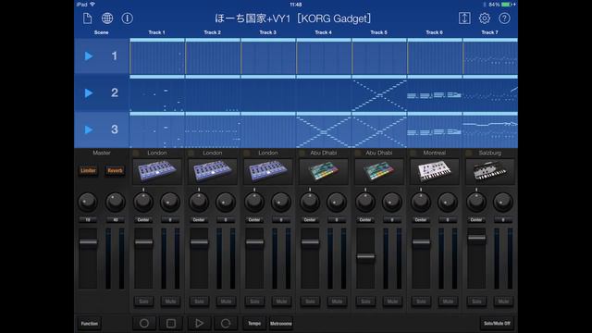This screenshot has width=592, height=333.
Task: Solo Track 6 Montreal
Action: (422, 302)
